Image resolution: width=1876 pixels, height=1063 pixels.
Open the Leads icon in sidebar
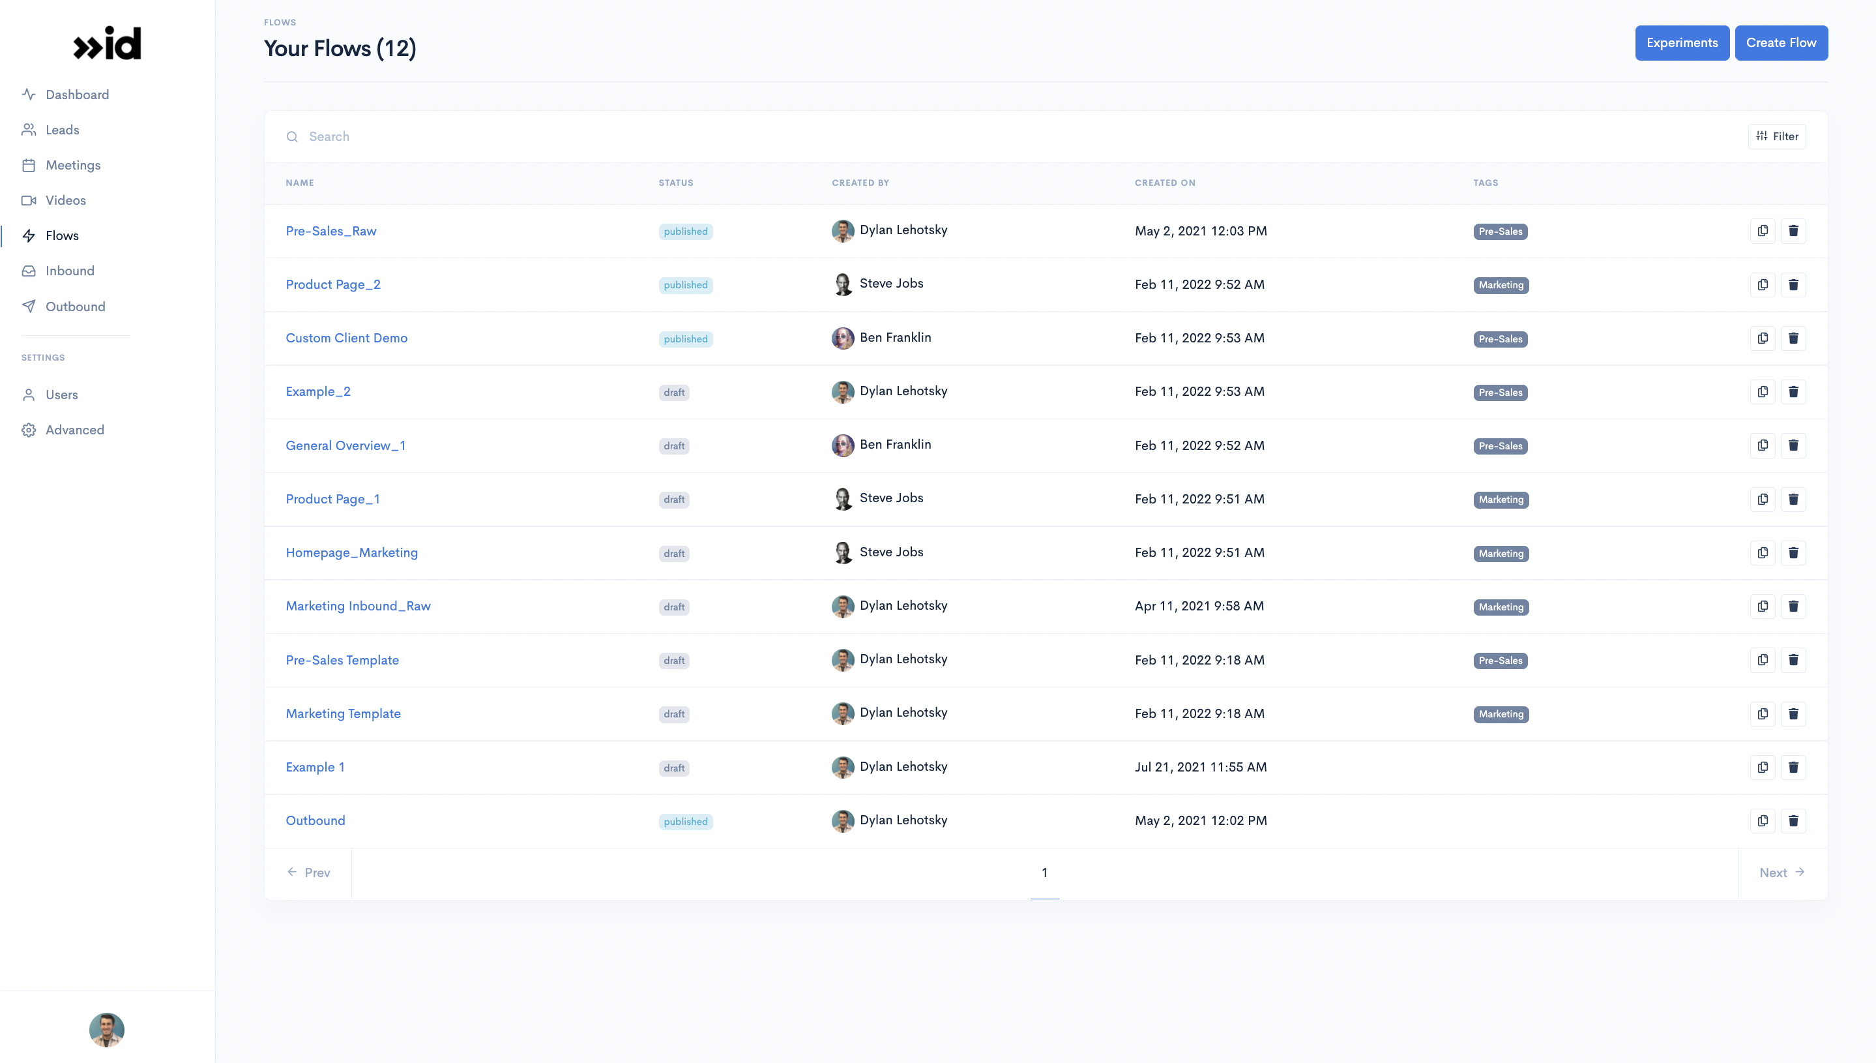[x=29, y=129]
